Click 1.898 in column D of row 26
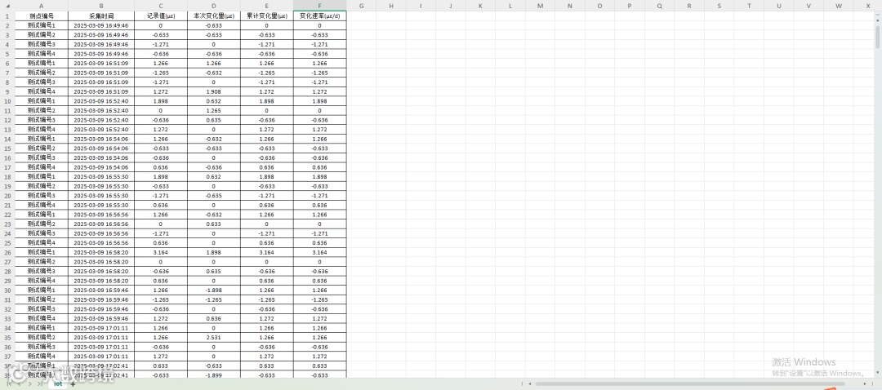The height and width of the screenshot is (390, 882). point(214,252)
